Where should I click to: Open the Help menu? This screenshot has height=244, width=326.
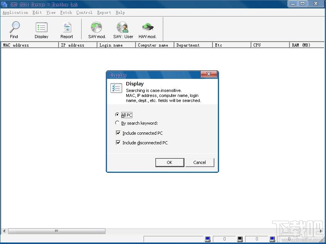(x=120, y=12)
